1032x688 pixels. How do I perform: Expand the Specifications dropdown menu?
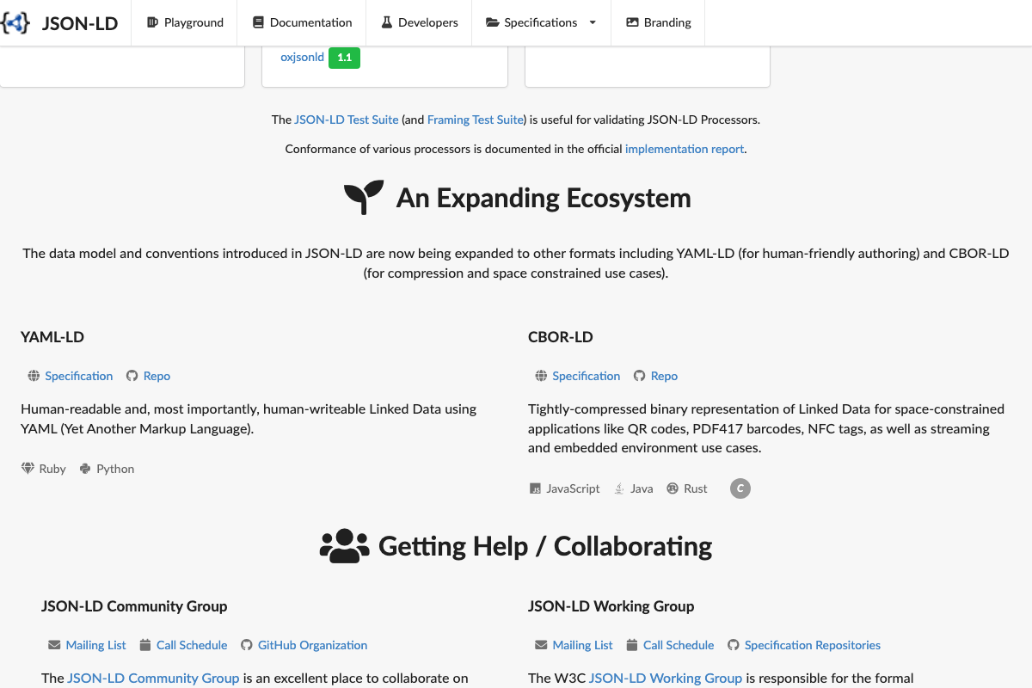pos(541,22)
